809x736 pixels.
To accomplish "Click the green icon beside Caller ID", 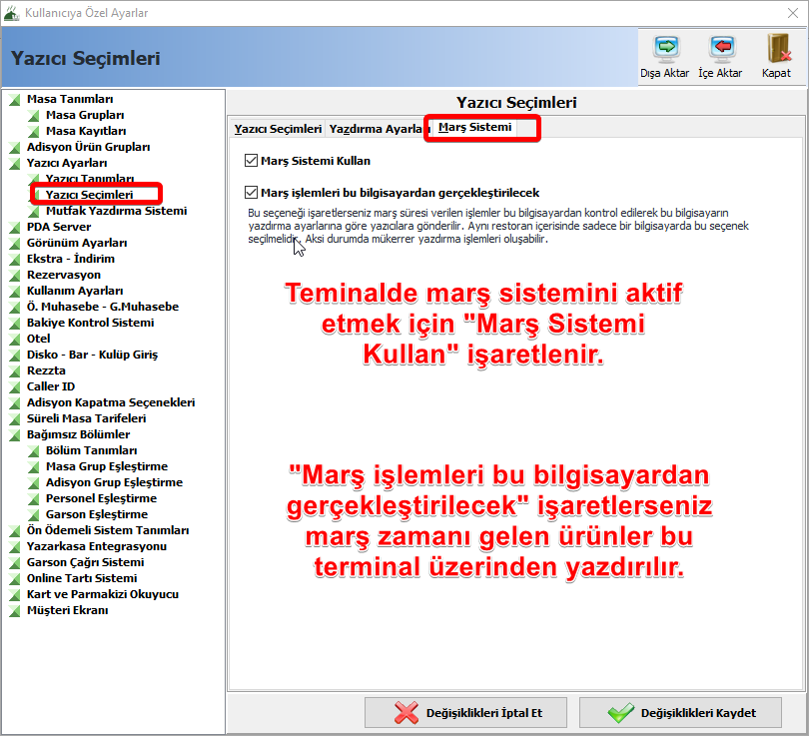I will tap(15, 387).
